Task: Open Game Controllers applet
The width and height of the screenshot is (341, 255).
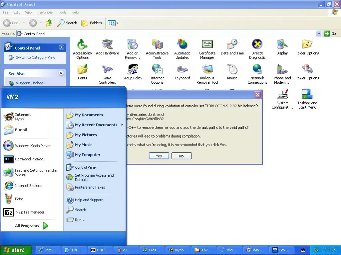Action: [x=108, y=74]
